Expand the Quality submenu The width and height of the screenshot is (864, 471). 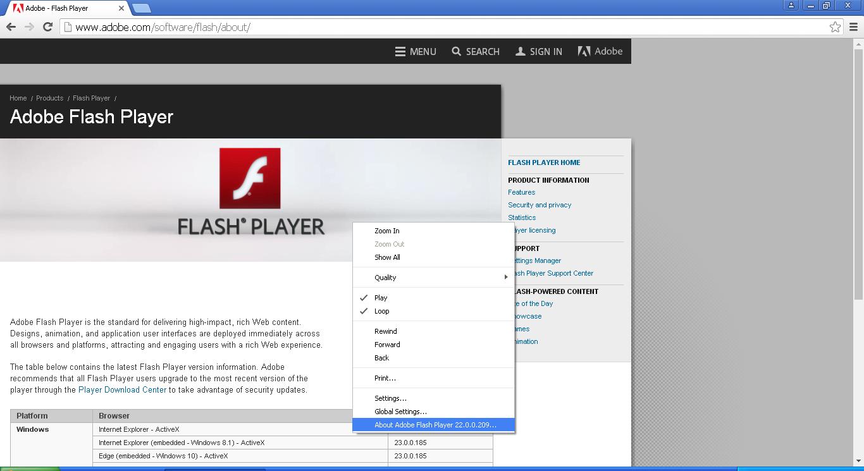pos(433,278)
